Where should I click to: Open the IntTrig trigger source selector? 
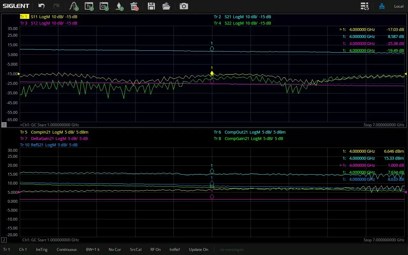click(x=41, y=250)
